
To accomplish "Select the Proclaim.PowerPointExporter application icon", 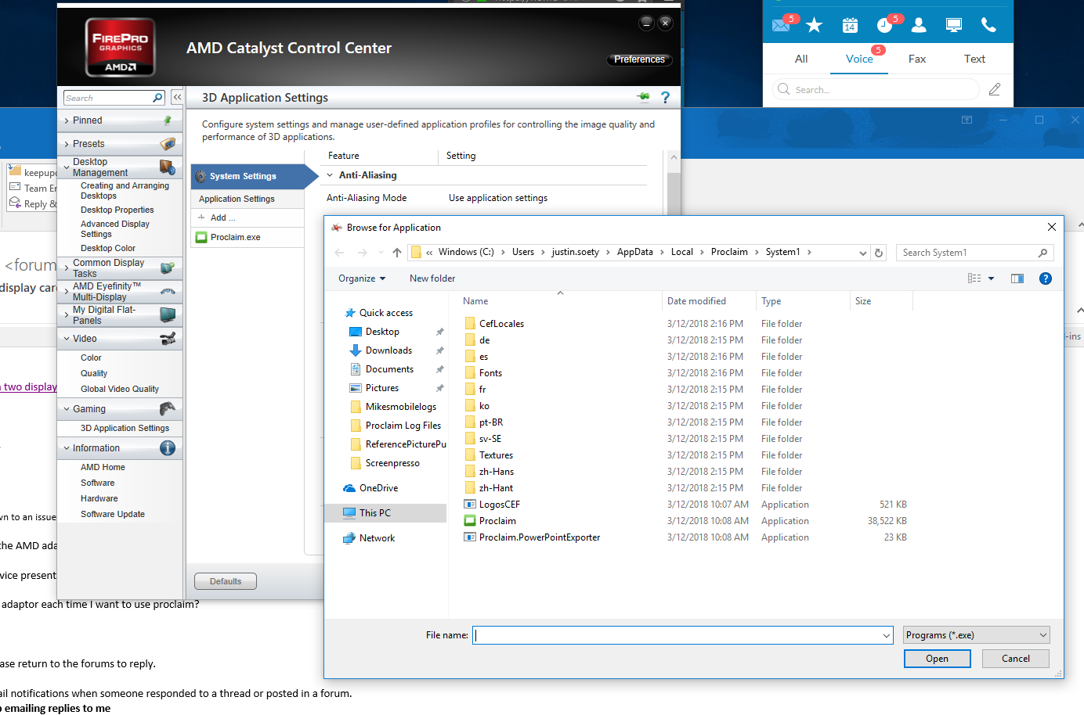I will point(470,537).
